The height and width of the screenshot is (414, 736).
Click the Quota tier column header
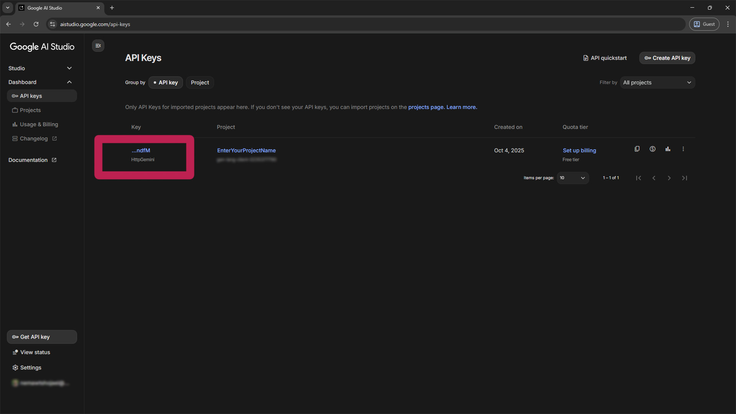pos(575,127)
